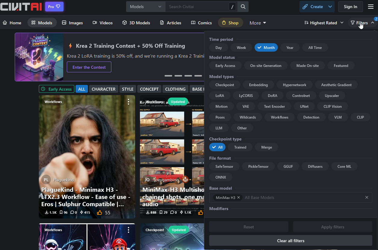This screenshot has width=378, height=250.
Task: Select the Merge checkpoint type
Action: pos(266,147)
